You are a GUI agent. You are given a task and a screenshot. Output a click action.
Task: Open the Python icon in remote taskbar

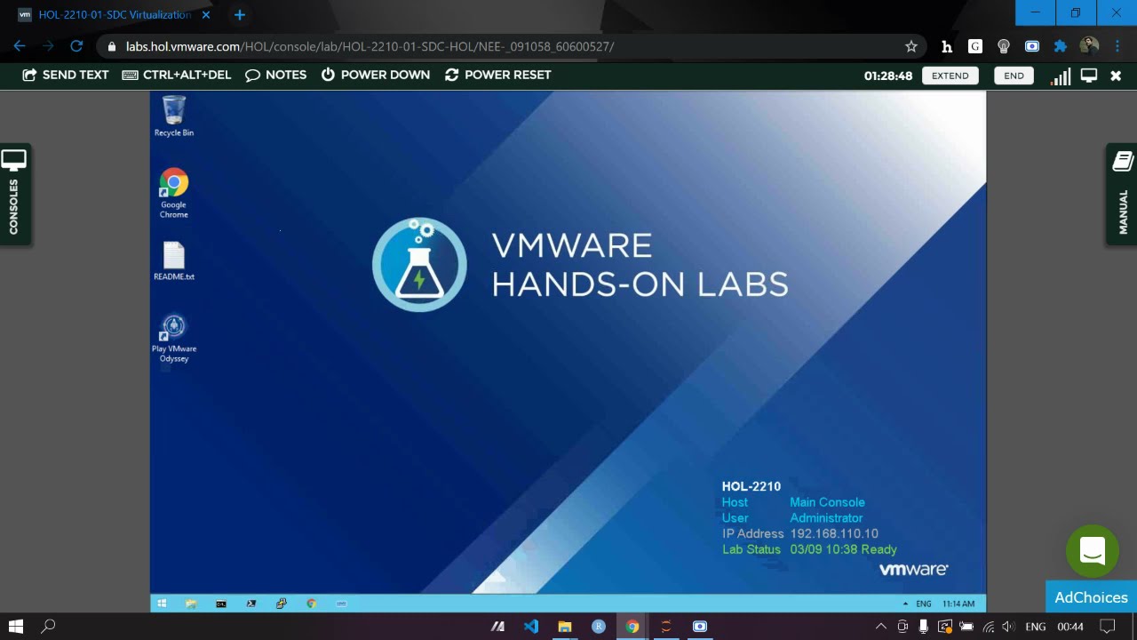pyautogui.click(x=282, y=604)
